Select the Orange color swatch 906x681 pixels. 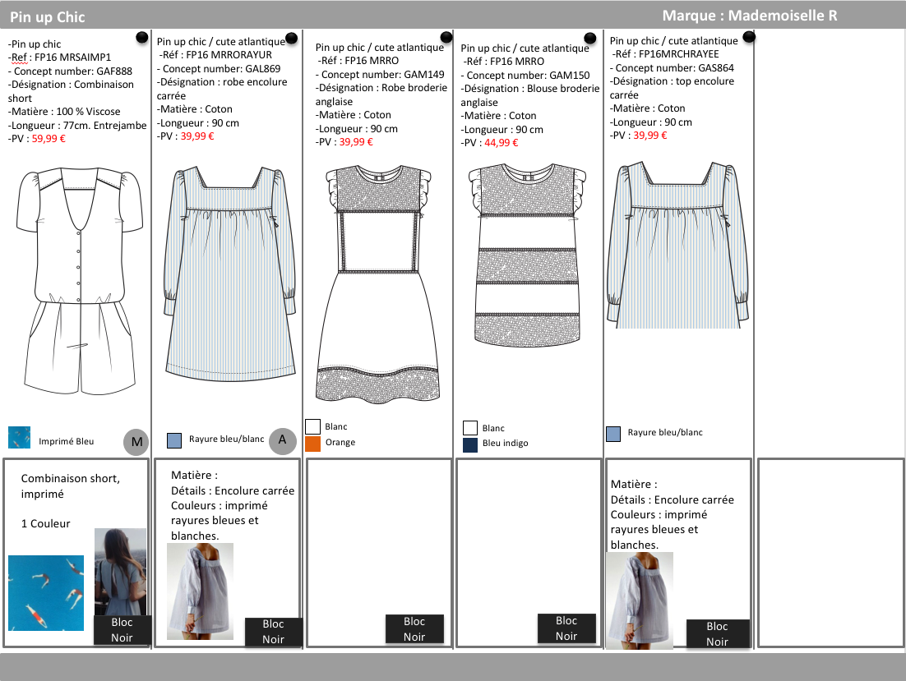click(312, 444)
